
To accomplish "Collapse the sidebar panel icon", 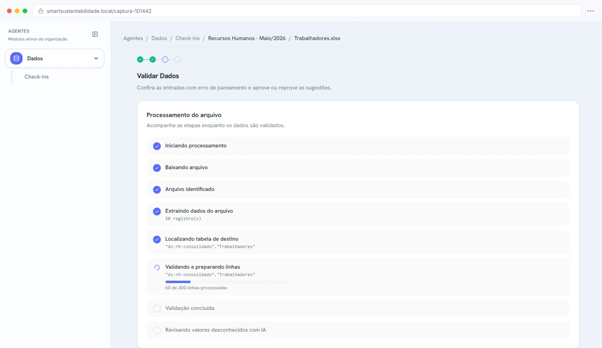I will click(x=95, y=34).
